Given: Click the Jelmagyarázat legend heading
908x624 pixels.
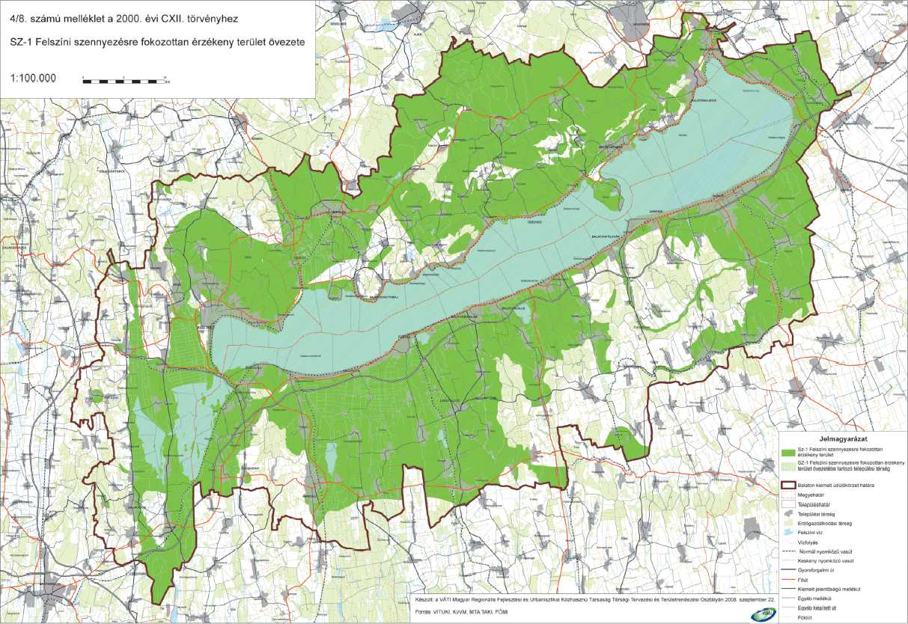Looking at the screenshot, I should coord(842,440).
